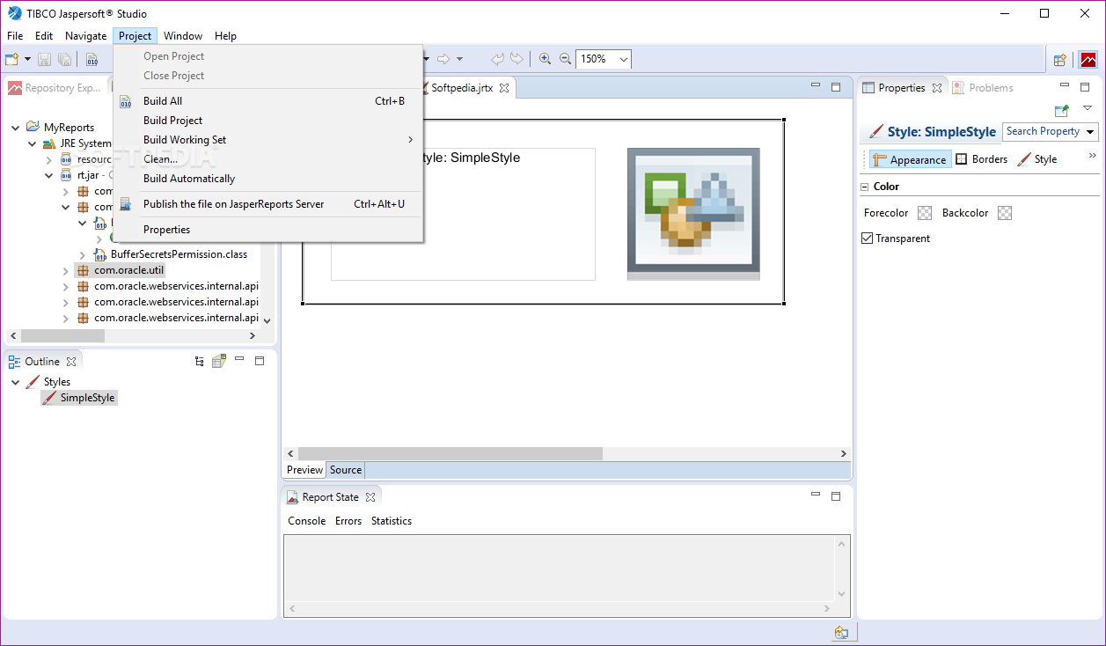
Task: Open the Borders section icon
Action: point(962,159)
